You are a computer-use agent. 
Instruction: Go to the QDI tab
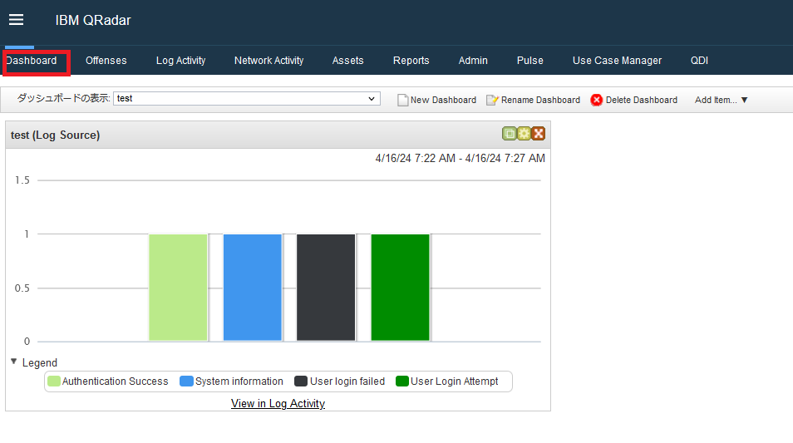coord(699,61)
